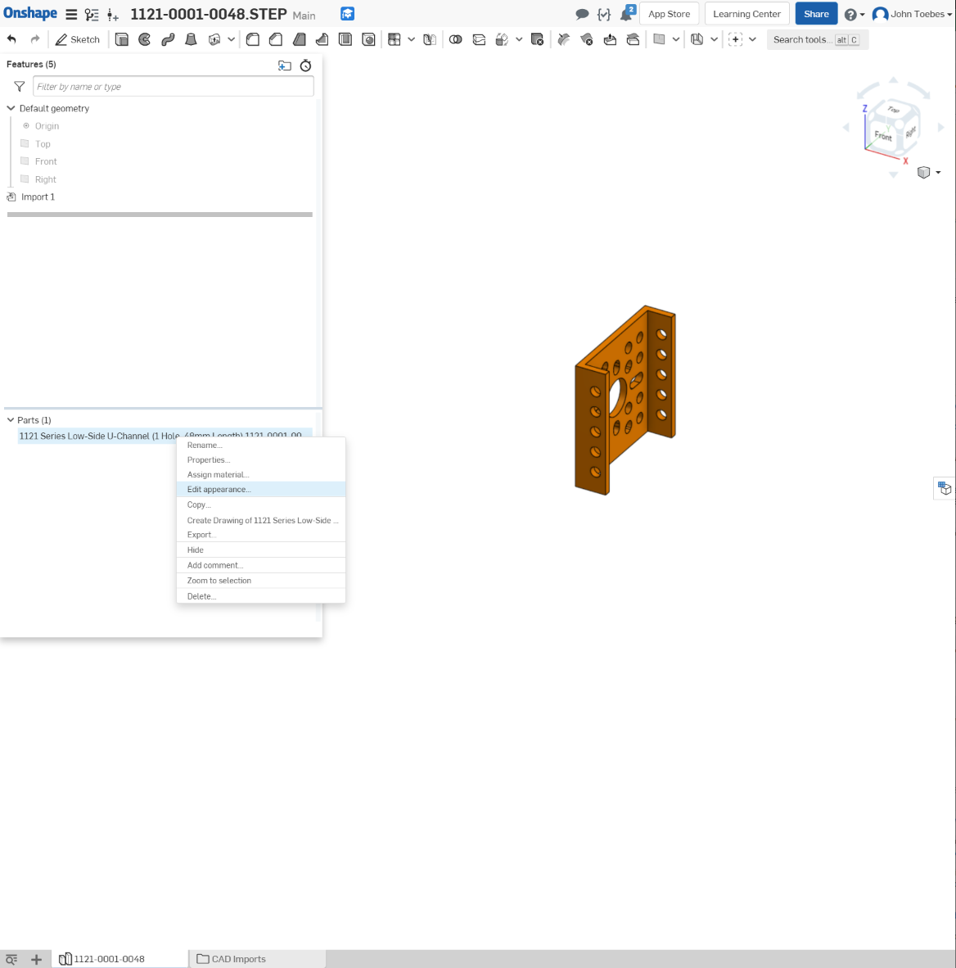Screen dimensions: 956x968
Task: Open the Sheet metal dropdown arrow
Action: [x=714, y=39]
